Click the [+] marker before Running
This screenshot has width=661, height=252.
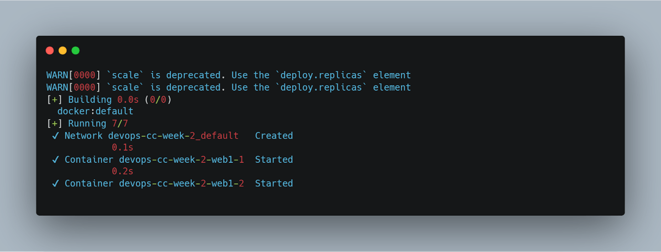[54, 124]
